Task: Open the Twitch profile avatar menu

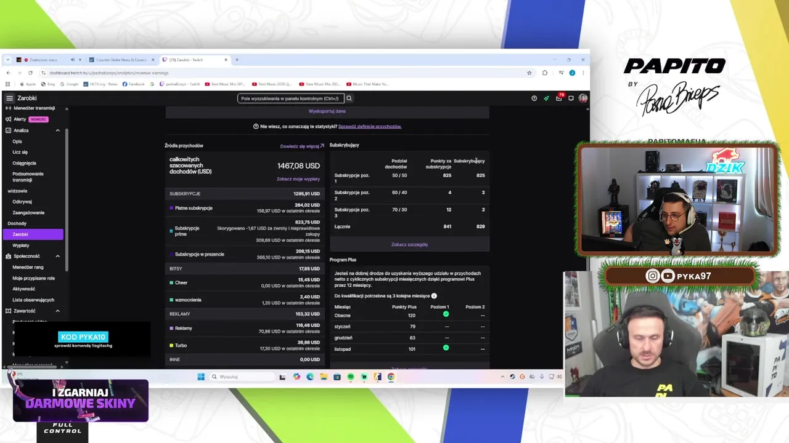Action: click(x=583, y=98)
